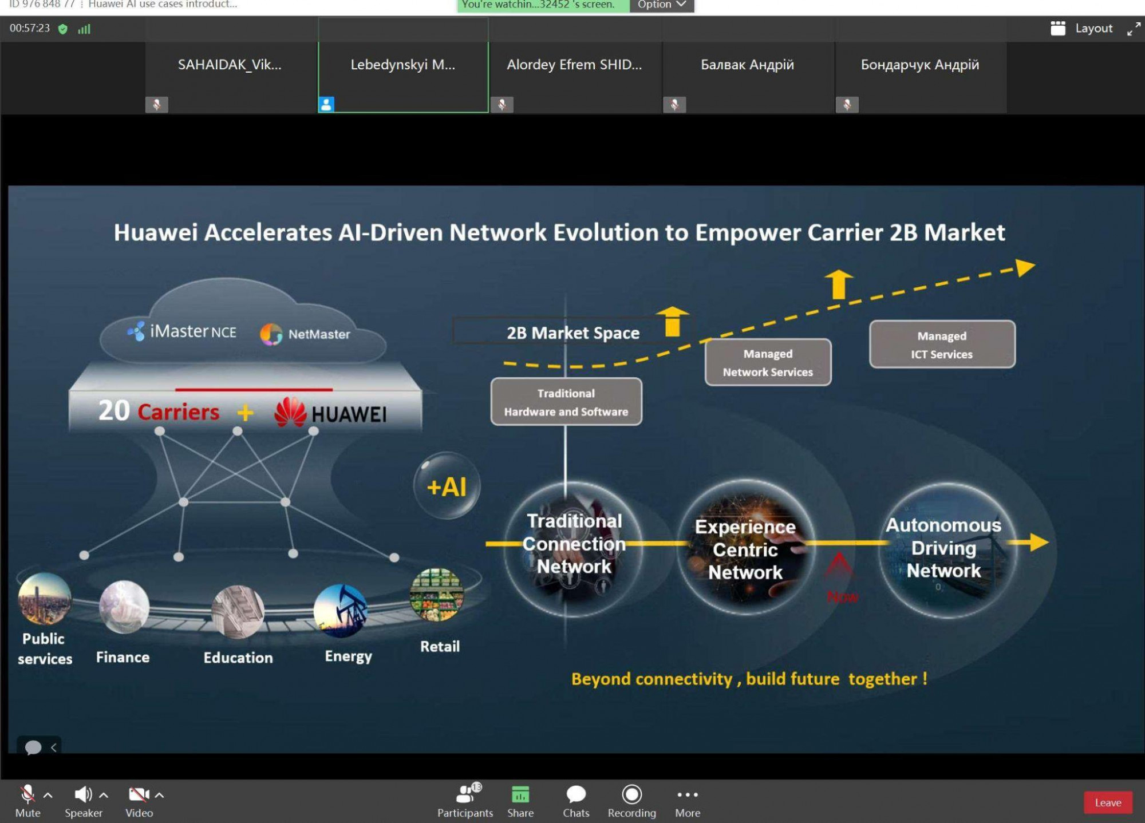The height and width of the screenshot is (823, 1145).
Task: Click the Speaker icon
Action: pos(83,801)
